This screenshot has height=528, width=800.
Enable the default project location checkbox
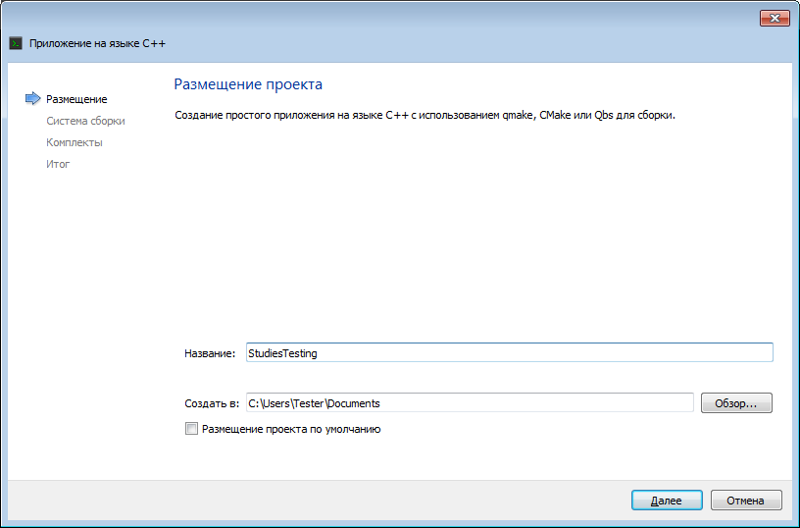click(191, 429)
